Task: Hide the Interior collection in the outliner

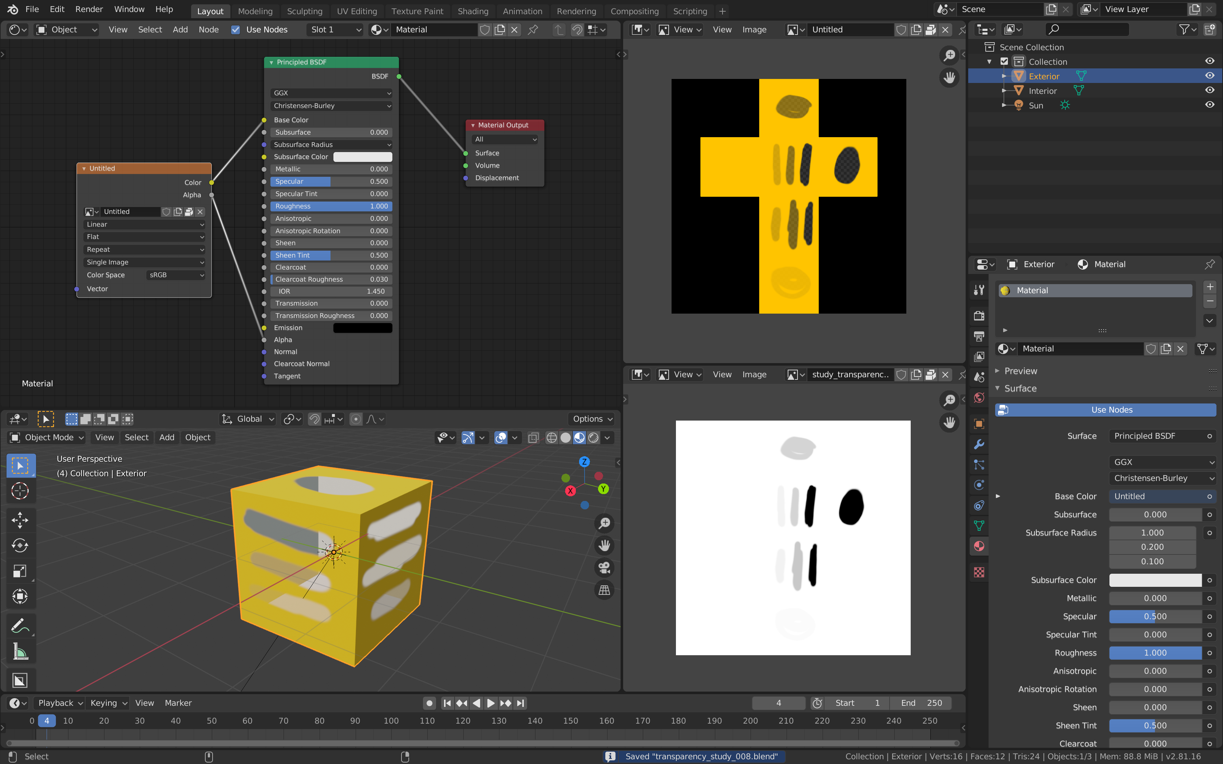Action: point(1210,89)
